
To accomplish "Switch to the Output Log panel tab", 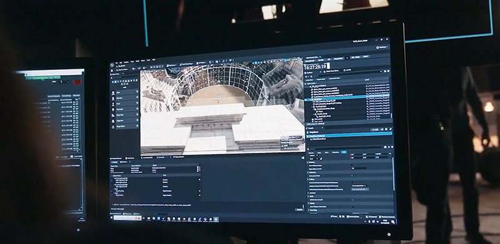I will [x=130, y=159].
